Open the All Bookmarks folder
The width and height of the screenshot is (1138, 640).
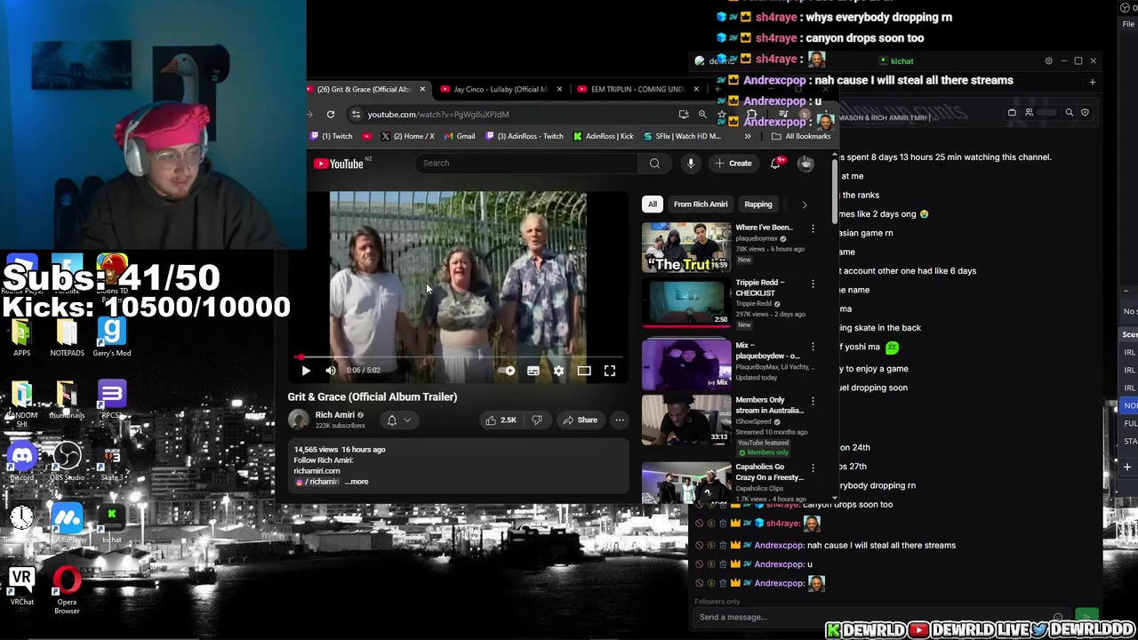pos(801,136)
